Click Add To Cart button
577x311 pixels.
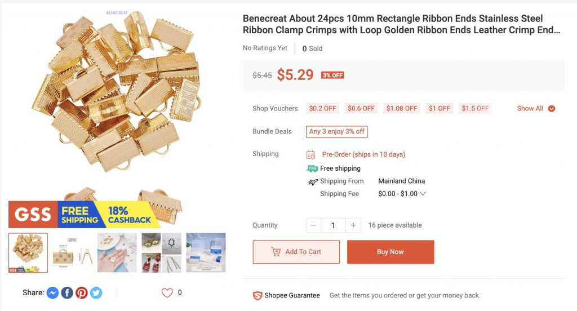click(296, 252)
